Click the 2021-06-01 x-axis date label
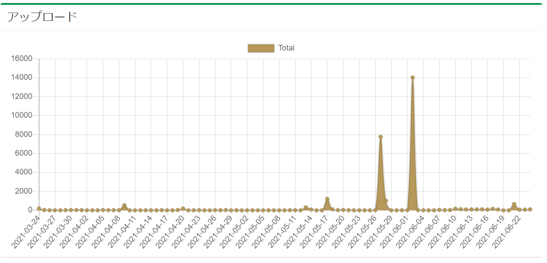The height and width of the screenshot is (263, 547). (x=394, y=231)
